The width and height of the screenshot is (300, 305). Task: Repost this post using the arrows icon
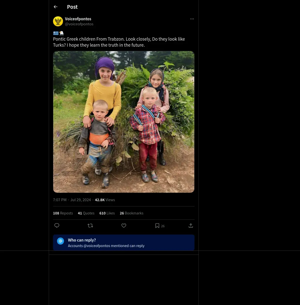(90, 225)
